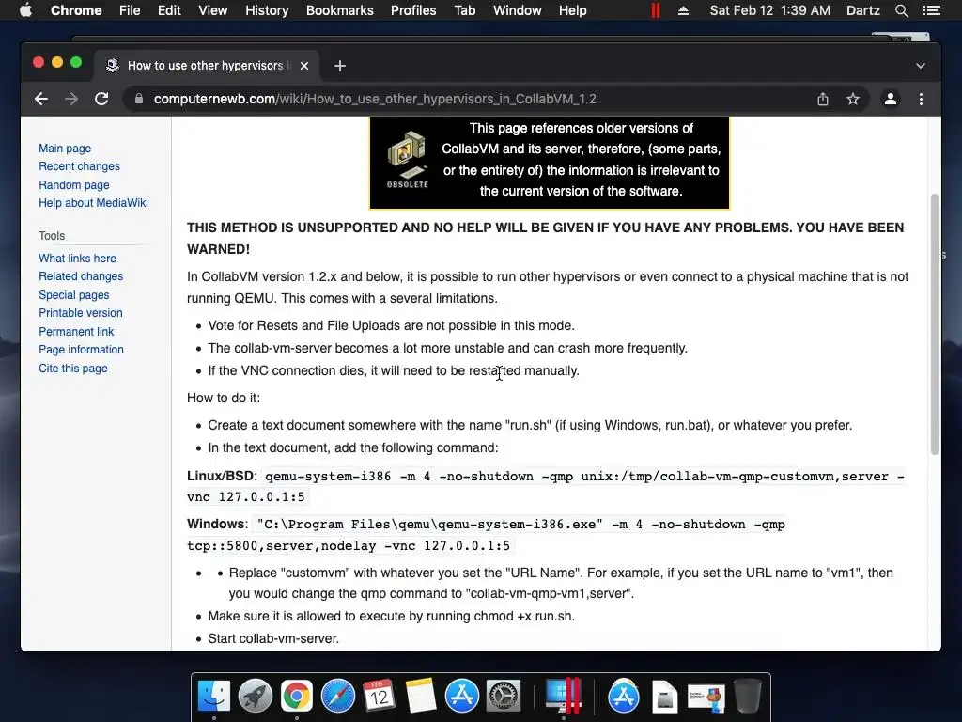
Task: Bookmark this page with the star
Action: tap(853, 99)
